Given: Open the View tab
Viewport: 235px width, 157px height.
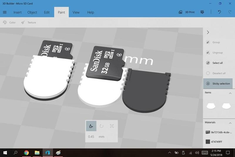Looking at the screenshot, I should click(x=76, y=12).
